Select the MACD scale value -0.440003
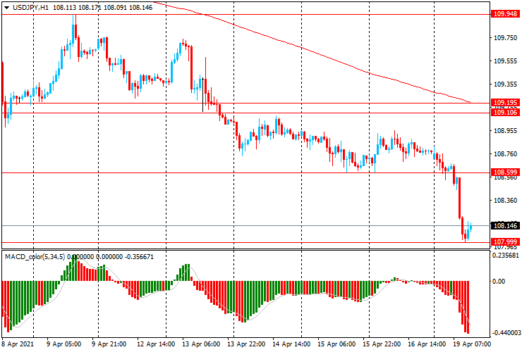The width and height of the screenshot is (522, 352). (x=505, y=333)
